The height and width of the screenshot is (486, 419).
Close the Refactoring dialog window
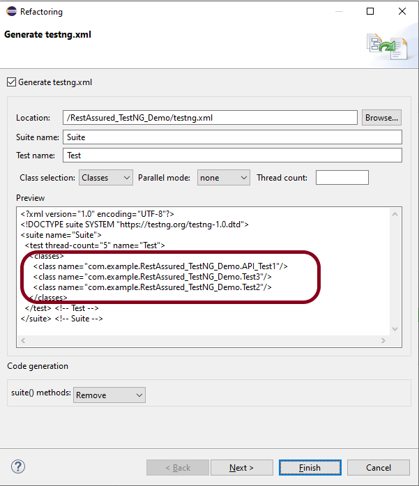[x=402, y=11]
